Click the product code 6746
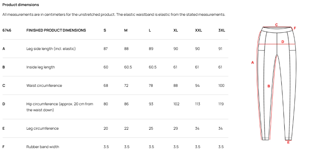329x162 pixels. [7, 30]
